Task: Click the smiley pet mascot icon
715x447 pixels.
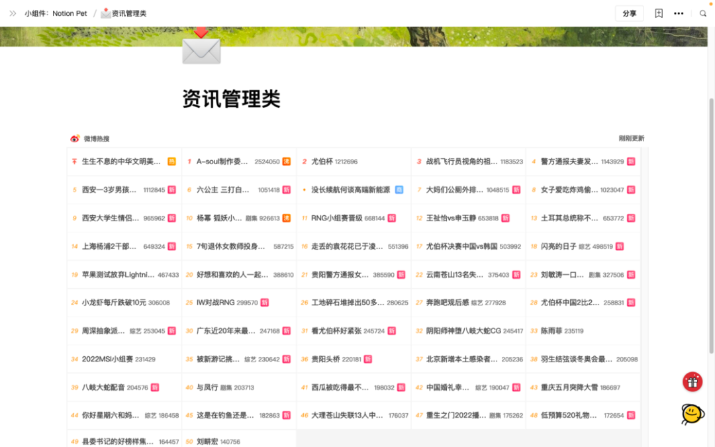Action: click(692, 414)
